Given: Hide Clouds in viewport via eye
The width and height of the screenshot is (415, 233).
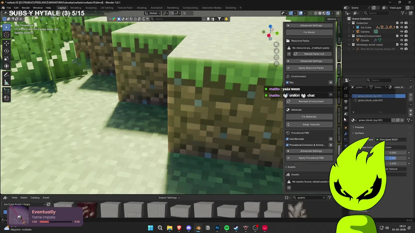Looking at the screenshot, I should (402, 40).
